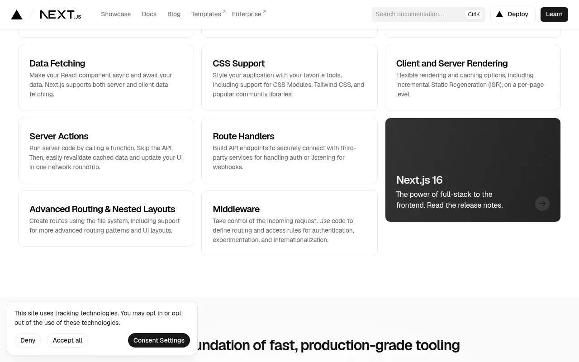This screenshot has width=579, height=362.
Task: Open the Next.js logo home link
Action: 61,14
